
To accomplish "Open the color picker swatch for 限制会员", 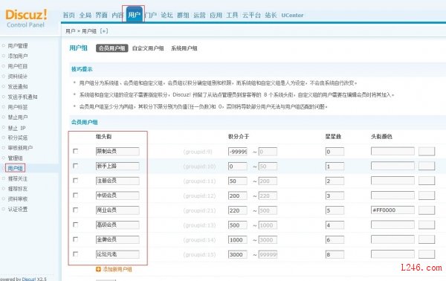I will 427,152.
